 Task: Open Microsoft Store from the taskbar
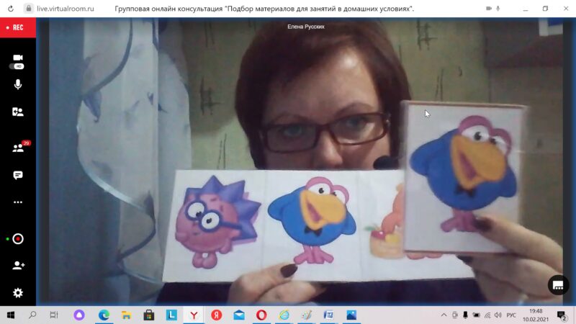pyautogui.click(x=149, y=315)
